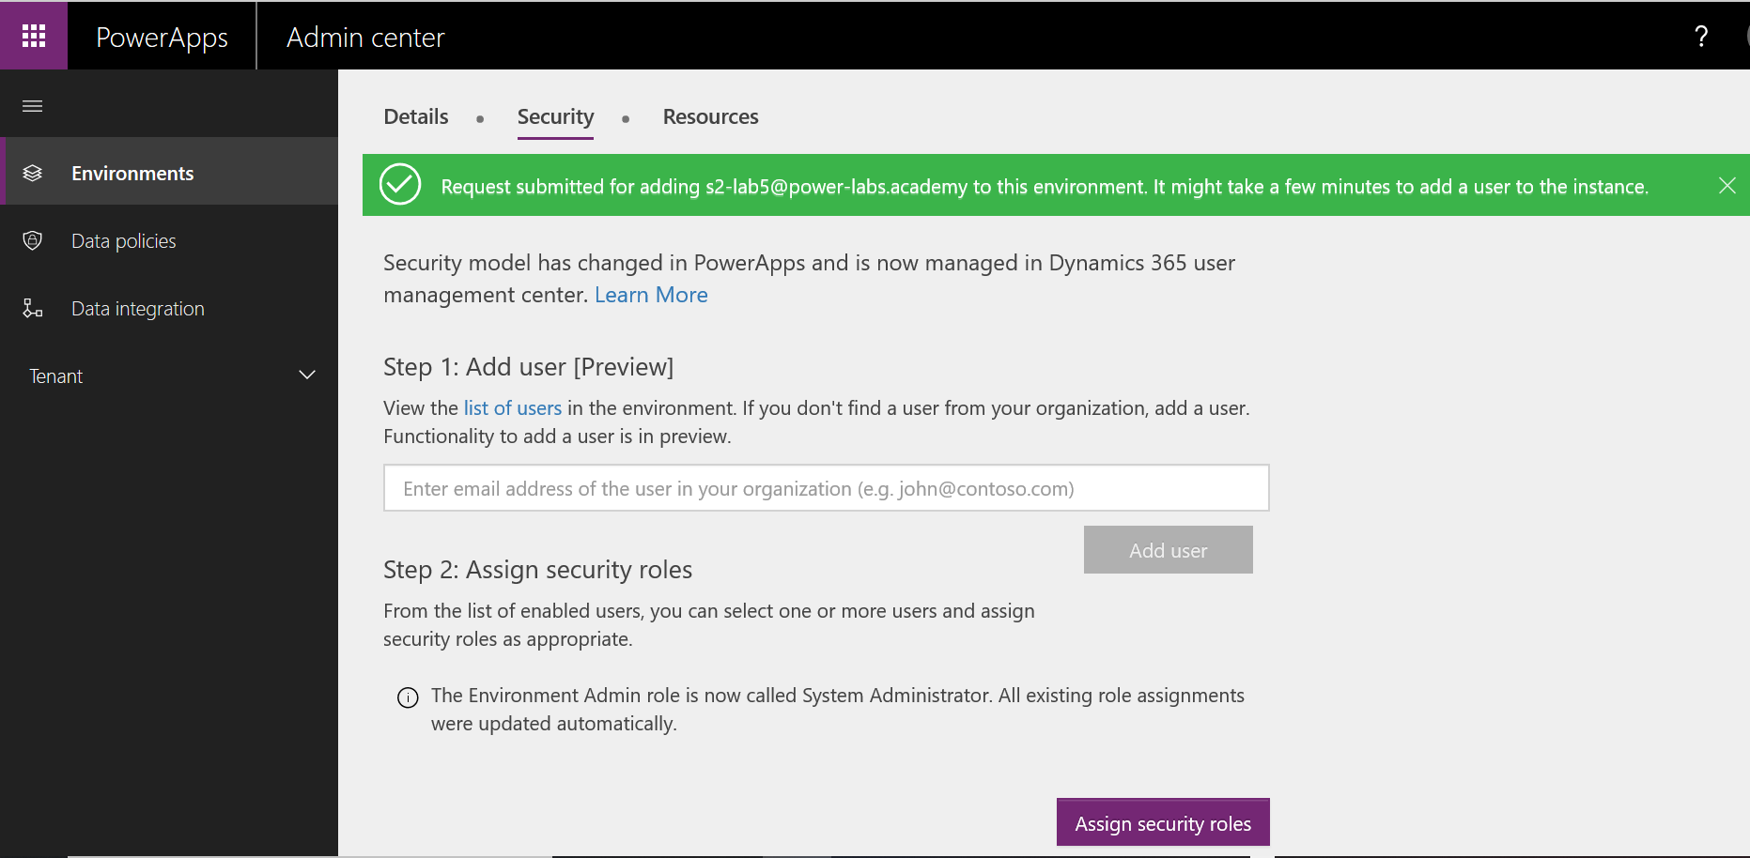Click the Data integration icon
This screenshot has height=858, width=1750.
(x=33, y=309)
